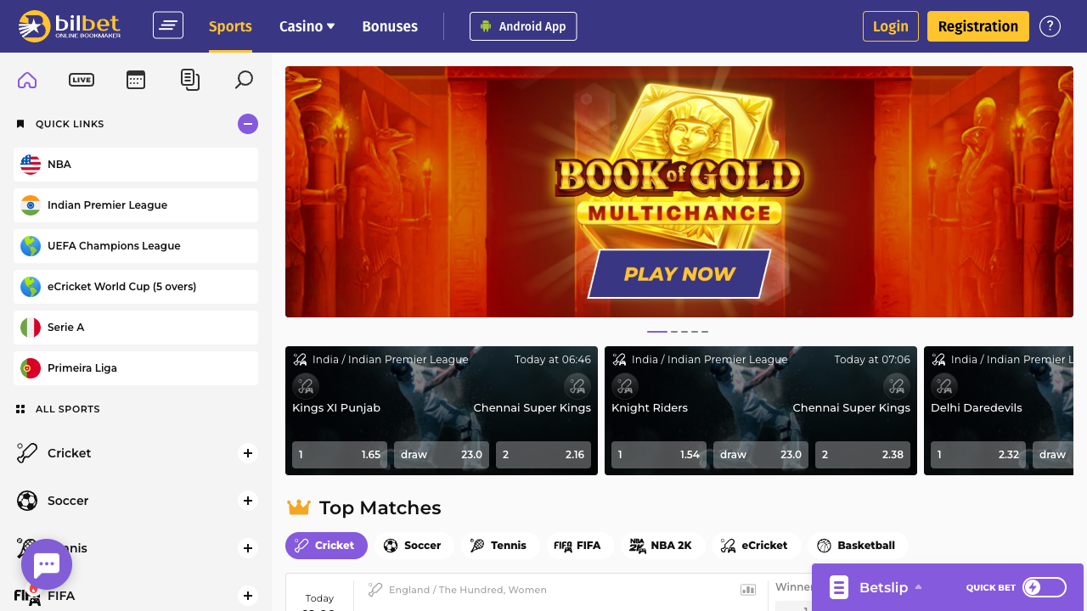The image size is (1087, 611).
Task: Open the LIVE events icon
Action: point(82,80)
